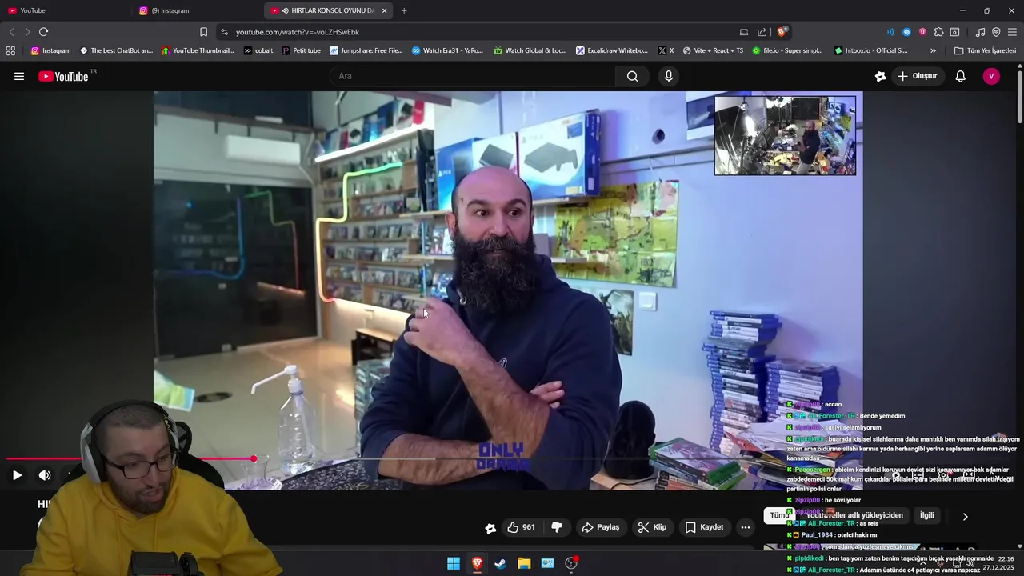
Task: Open the Excalidraw Whiteboard bookmark
Action: [x=612, y=50]
